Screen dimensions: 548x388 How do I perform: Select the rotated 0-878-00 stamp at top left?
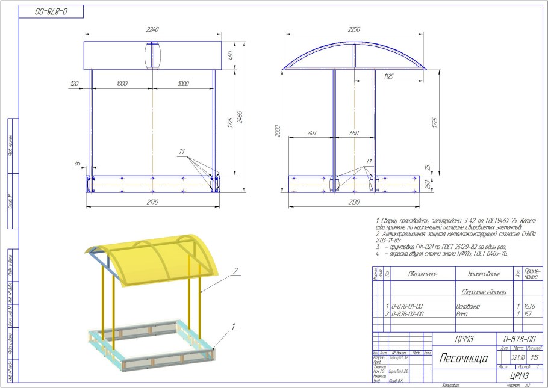click(x=51, y=11)
